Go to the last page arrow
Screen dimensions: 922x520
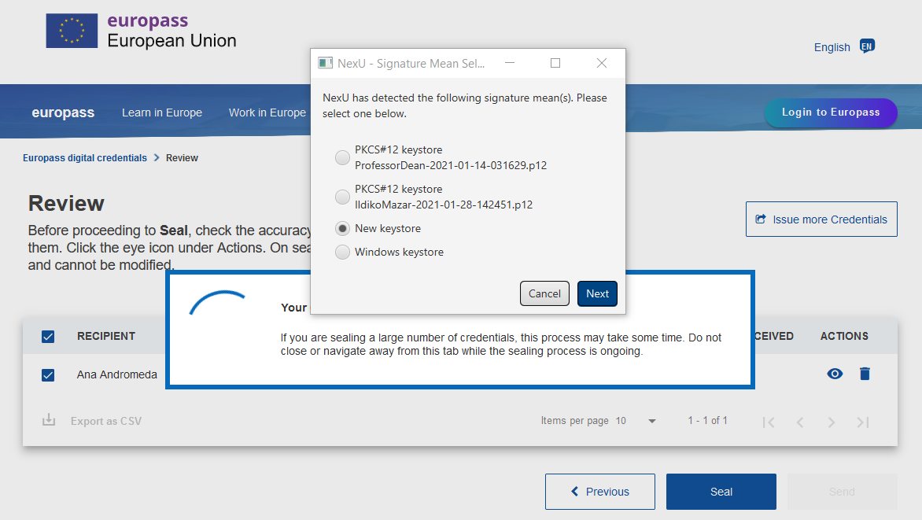coord(863,422)
